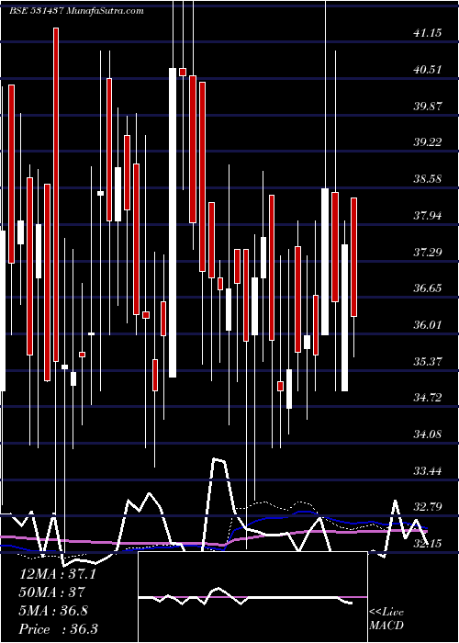
Task: Click the 40.51 price axis label
Action: click(x=428, y=69)
